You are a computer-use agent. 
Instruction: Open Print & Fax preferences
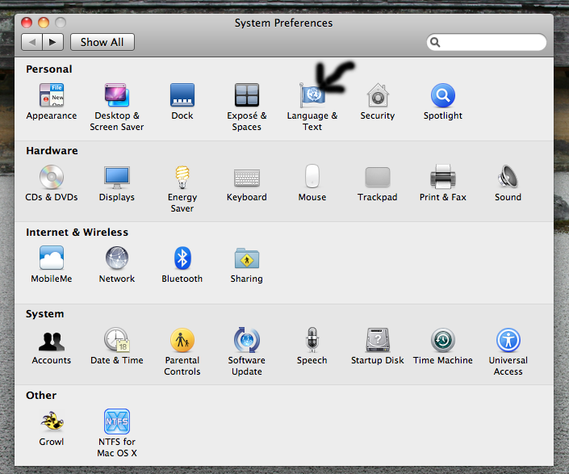click(443, 177)
